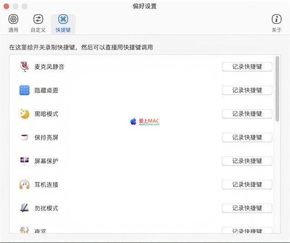Viewport: 290px width, 243px height.
Task: Click the Screen Saver monitor icon
Action: 24,161
